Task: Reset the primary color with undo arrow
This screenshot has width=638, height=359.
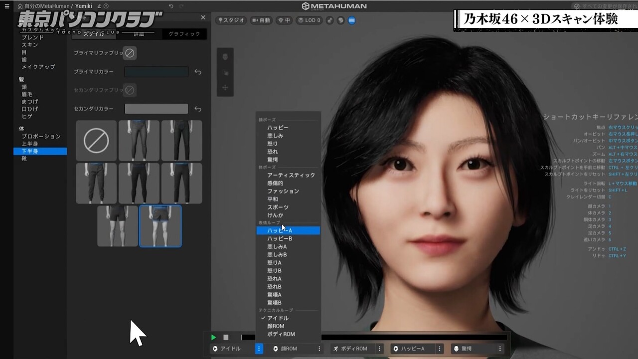Action: pos(198,72)
